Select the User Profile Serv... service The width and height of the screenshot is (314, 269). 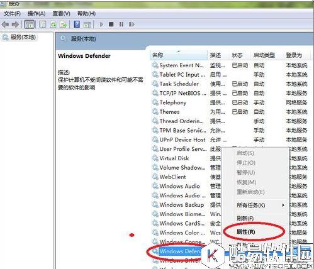183,149
